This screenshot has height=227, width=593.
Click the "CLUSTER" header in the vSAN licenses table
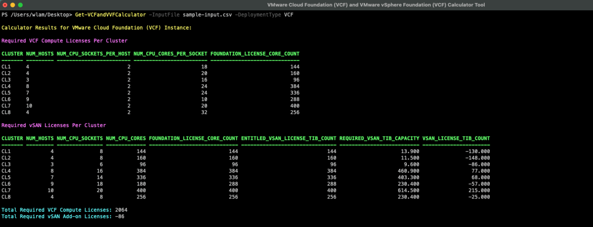coord(12,138)
